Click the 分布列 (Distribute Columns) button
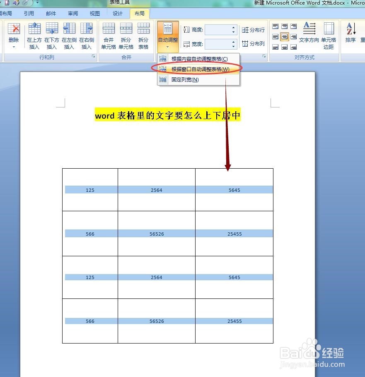 pos(254,44)
